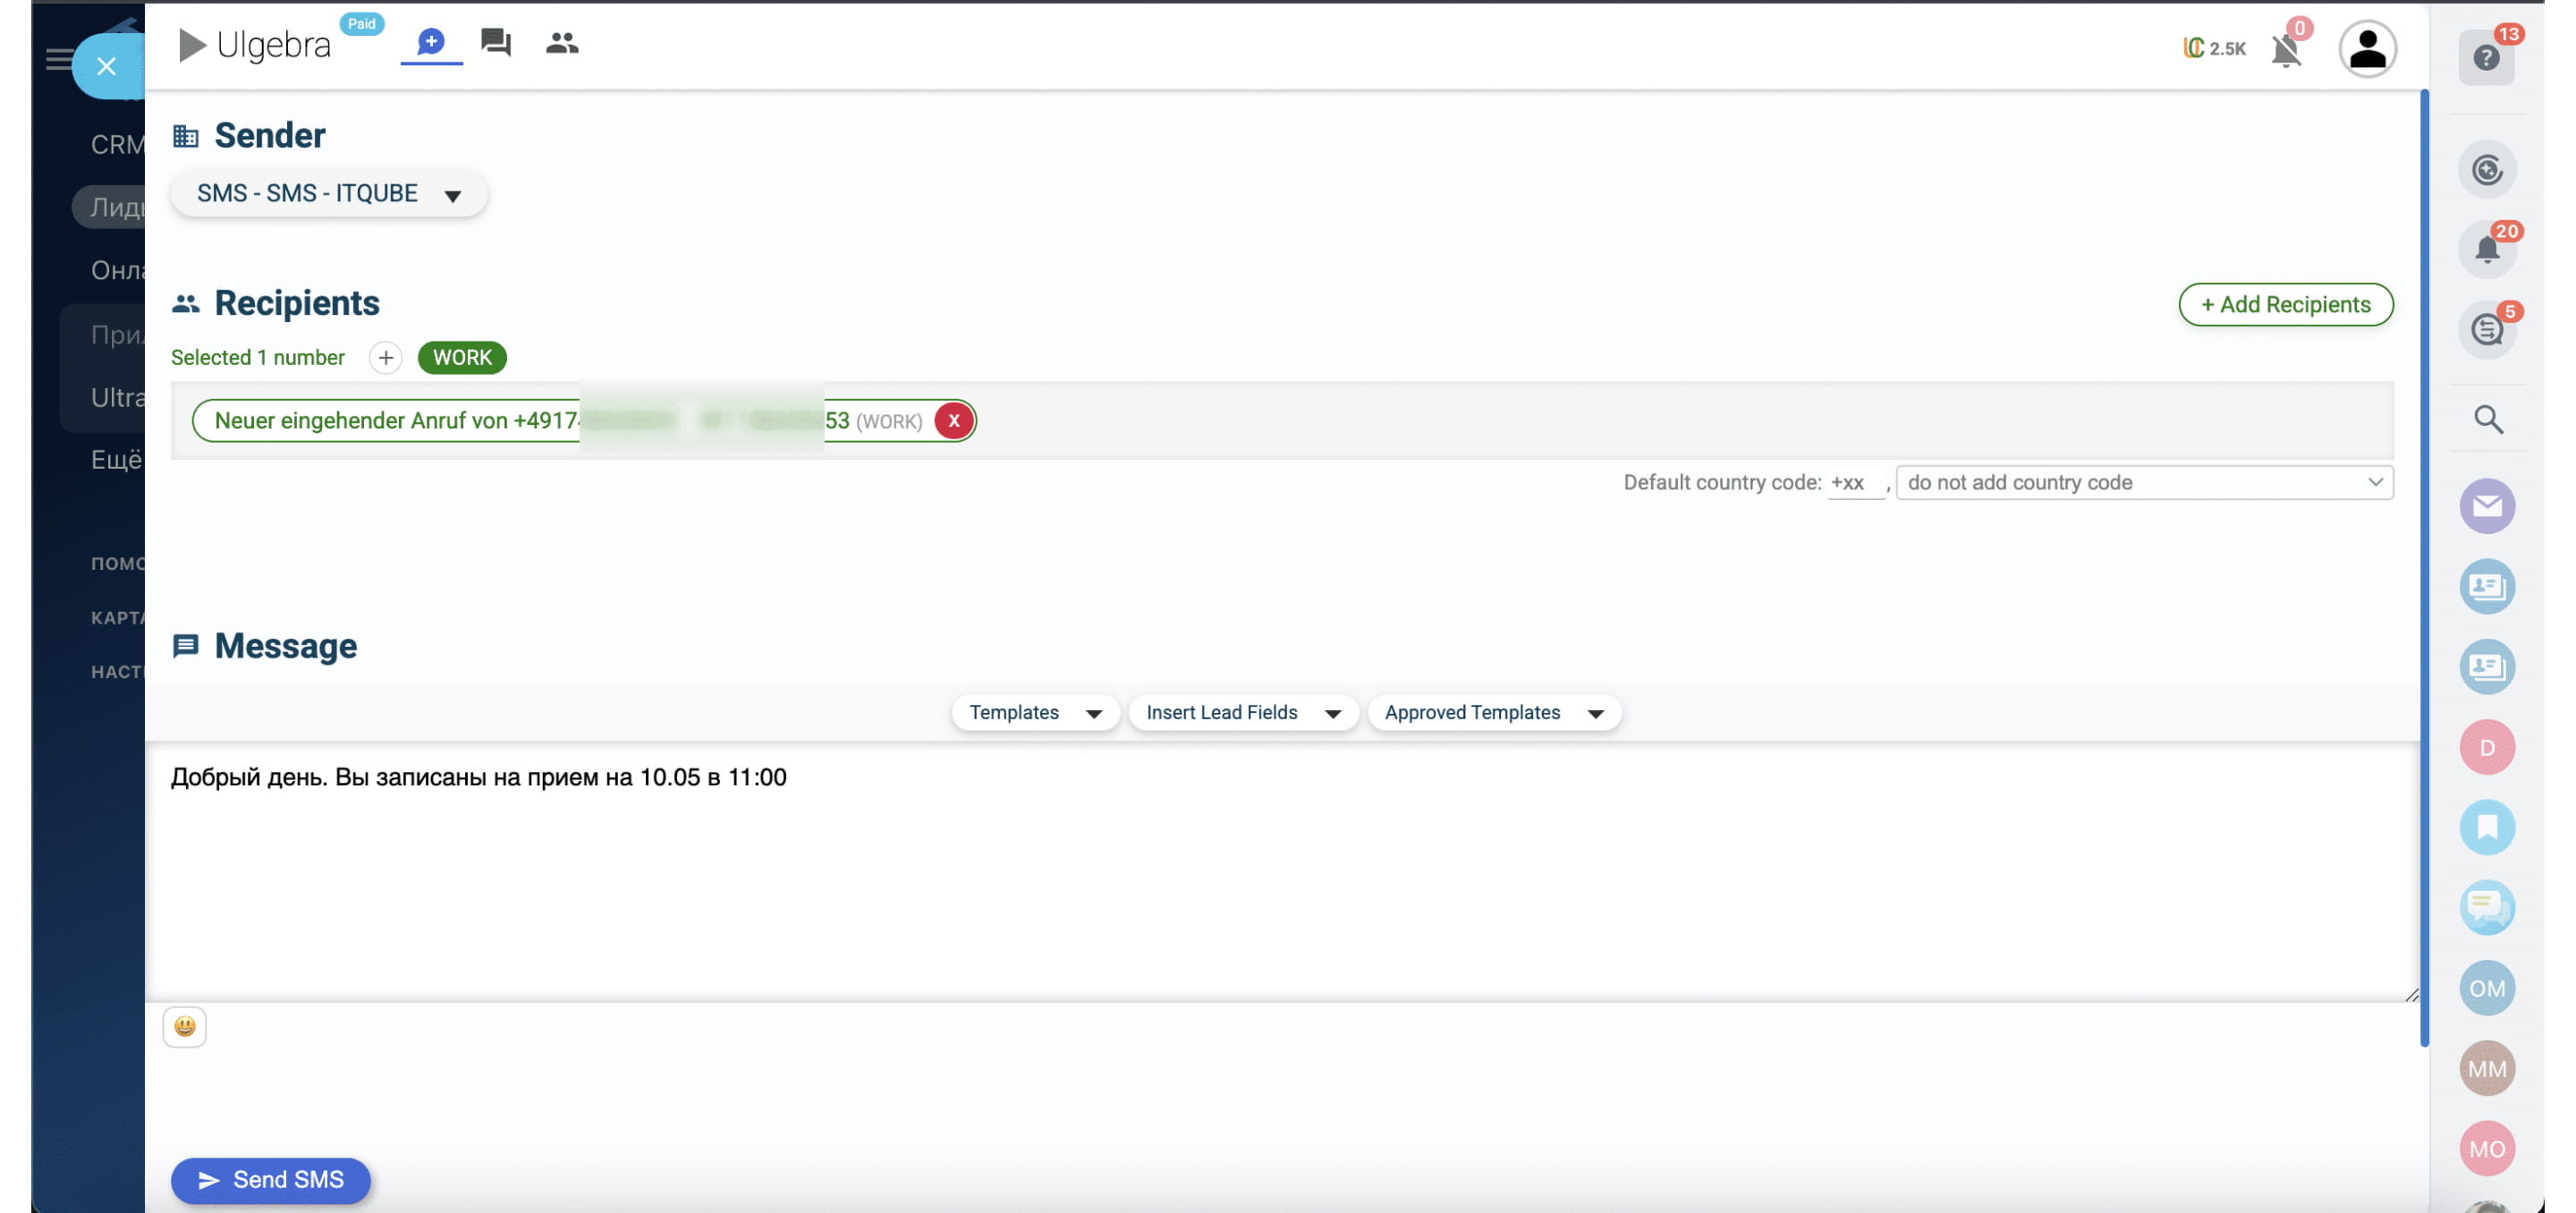Open the conversation history icon in top toolbar

pos(496,42)
